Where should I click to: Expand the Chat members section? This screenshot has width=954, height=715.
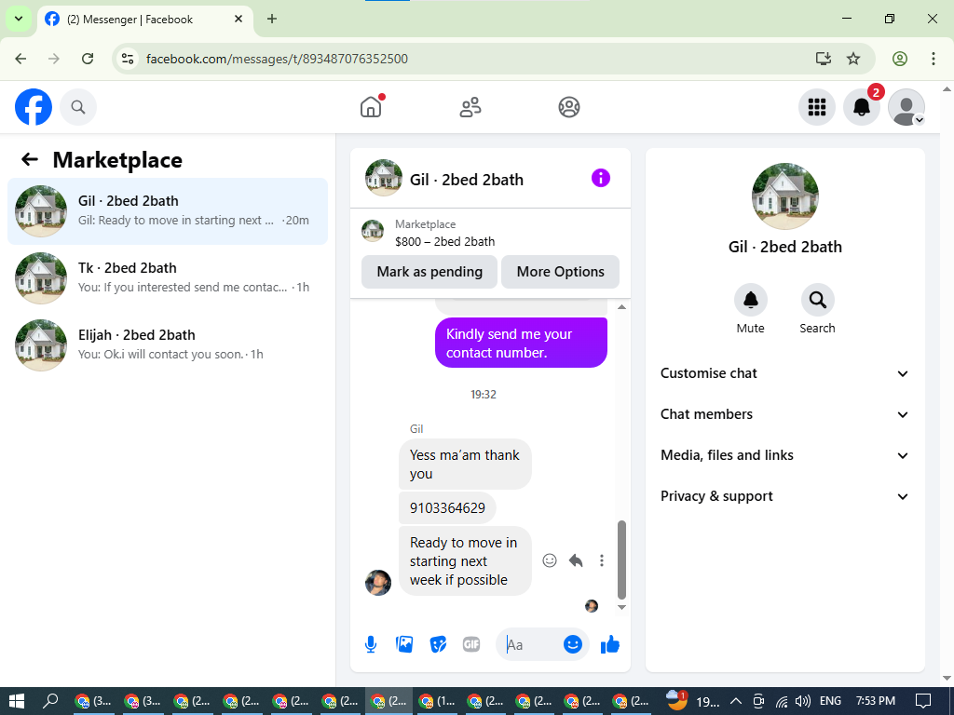pyautogui.click(x=784, y=414)
